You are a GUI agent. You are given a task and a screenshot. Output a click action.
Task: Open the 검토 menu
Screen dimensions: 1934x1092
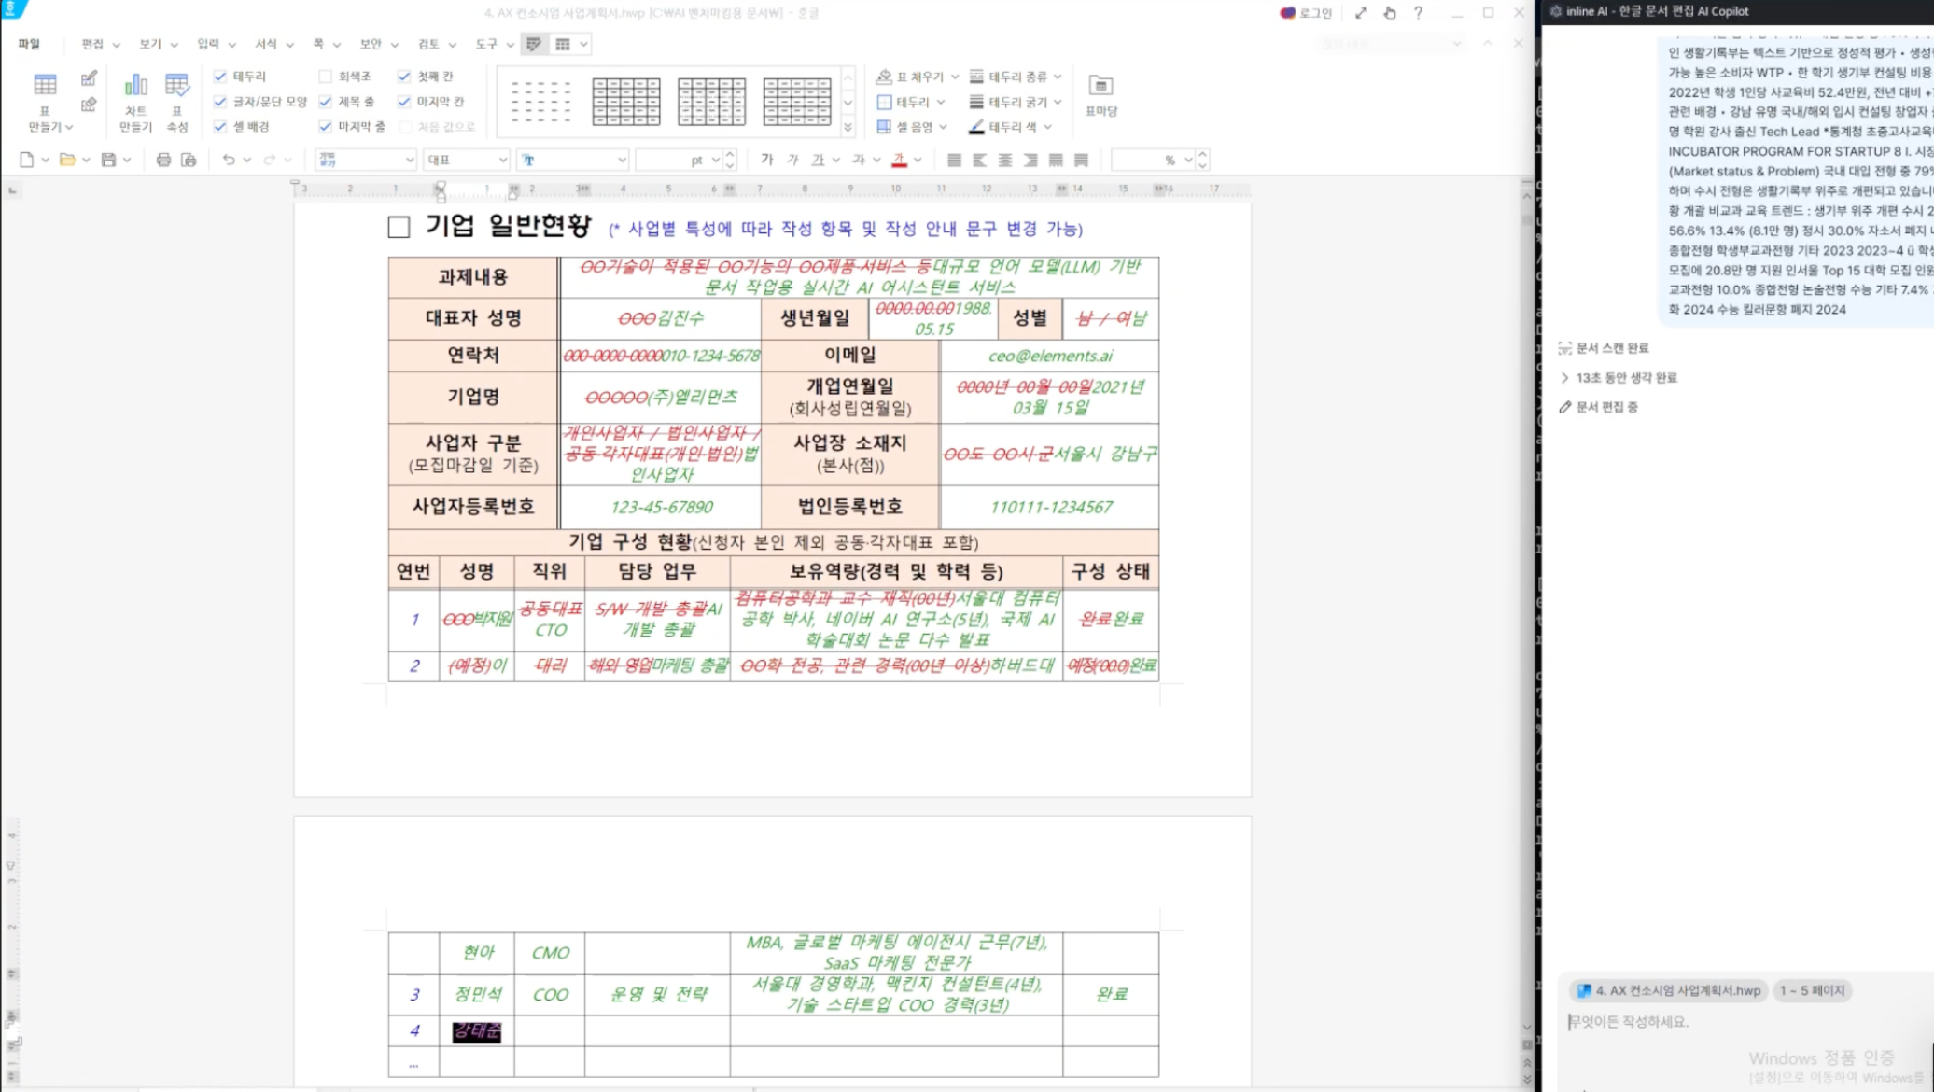(x=428, y=44)
